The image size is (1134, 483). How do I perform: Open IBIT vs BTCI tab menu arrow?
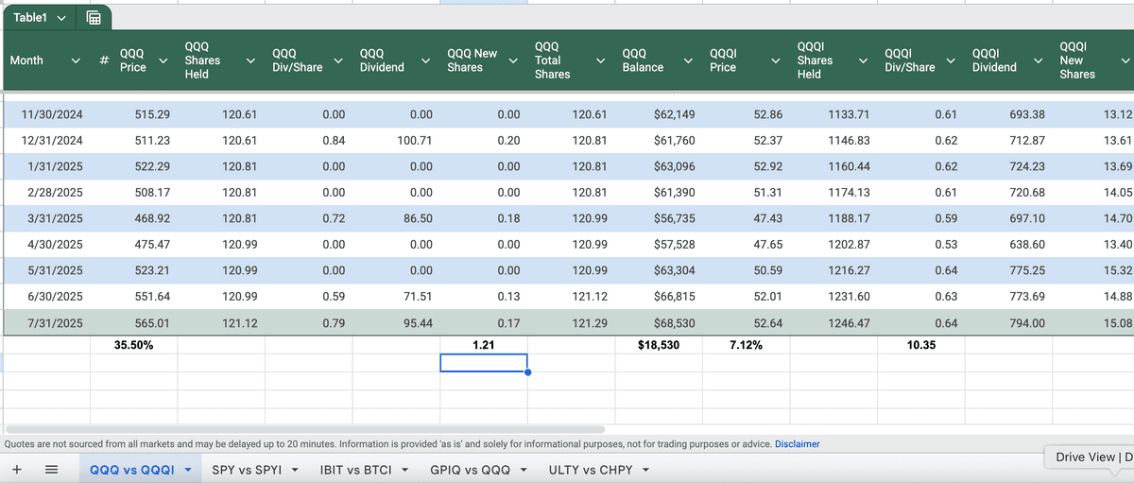(404, 470)
